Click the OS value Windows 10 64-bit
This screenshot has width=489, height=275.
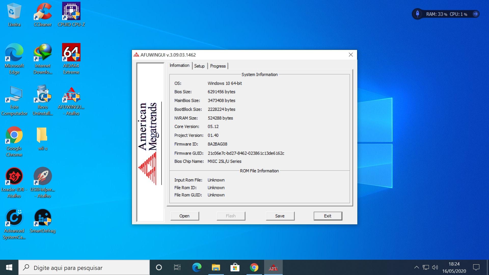coord(225,83)
